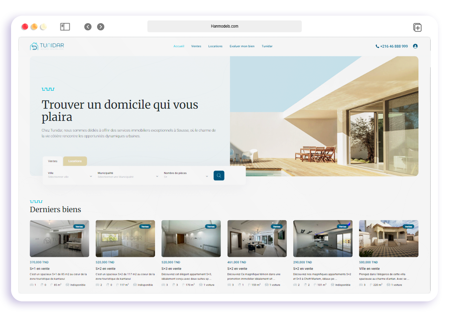Select the Ventes search tab
449x317 pixels.
52,161
